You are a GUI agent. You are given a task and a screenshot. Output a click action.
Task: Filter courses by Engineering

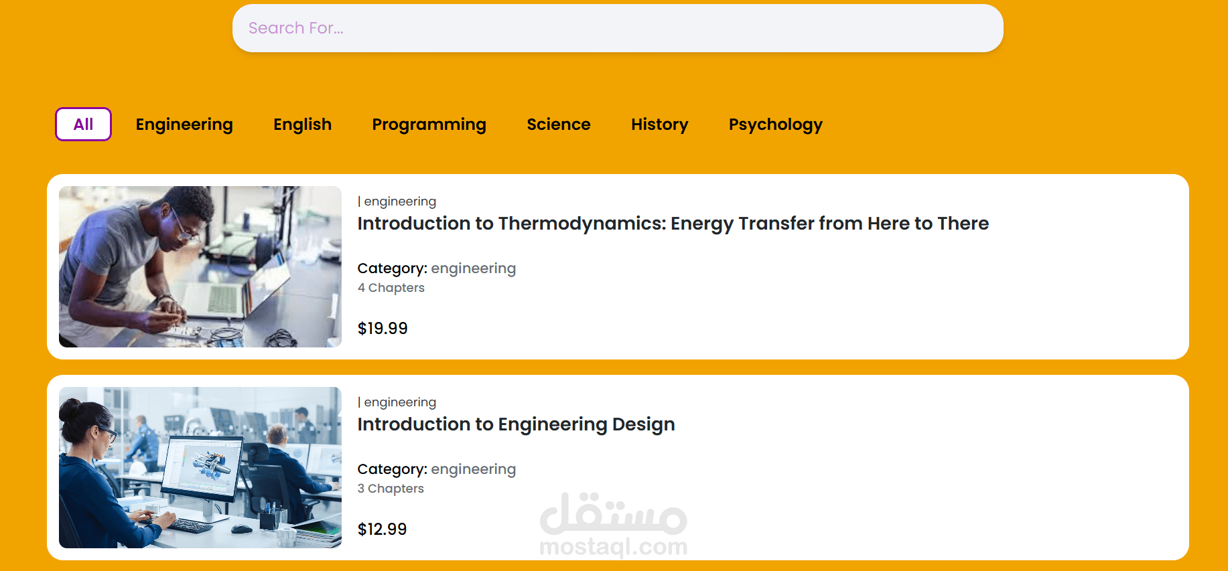pyautogui.click(x=184, y=125)
